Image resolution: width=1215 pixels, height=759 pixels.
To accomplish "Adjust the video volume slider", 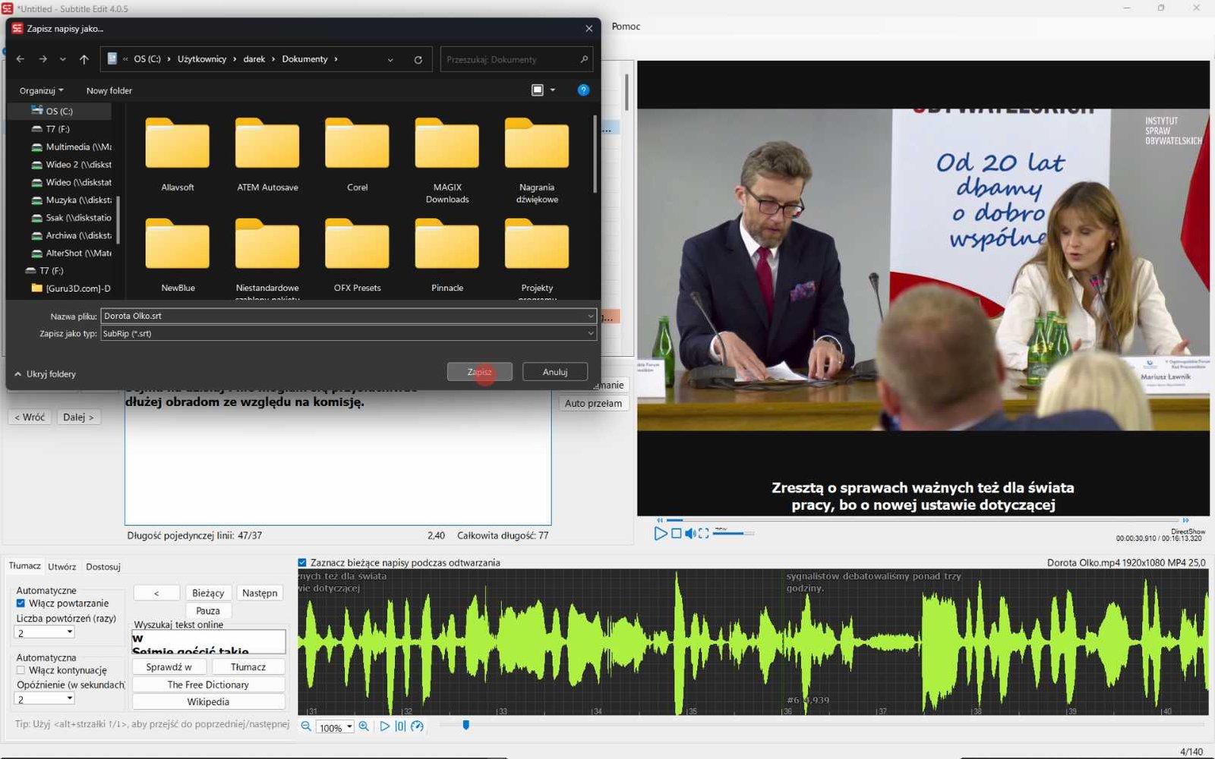I will [x=733, y=534].
